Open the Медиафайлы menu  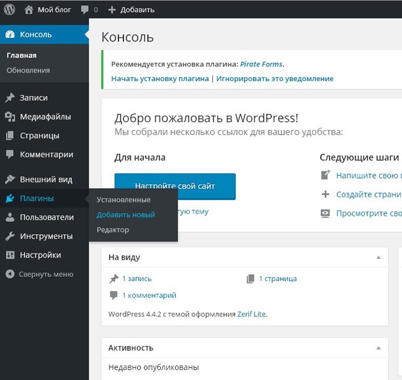point(44,116)
